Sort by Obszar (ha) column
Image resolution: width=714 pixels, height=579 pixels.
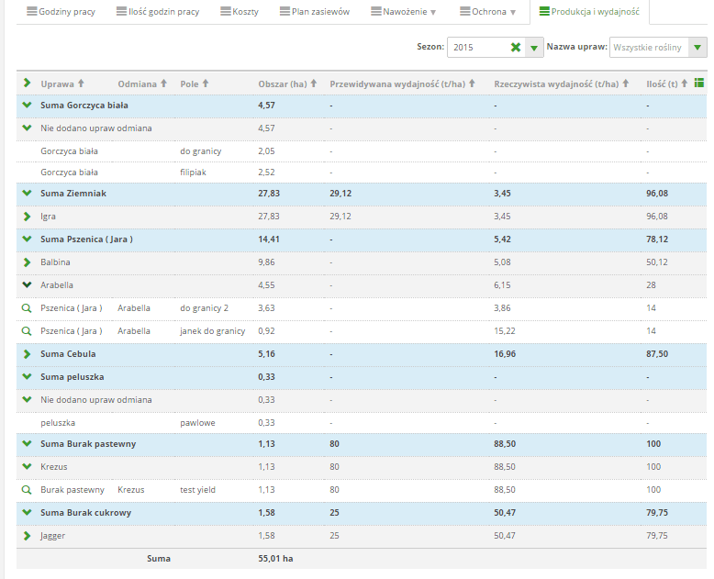pos(287,84)
